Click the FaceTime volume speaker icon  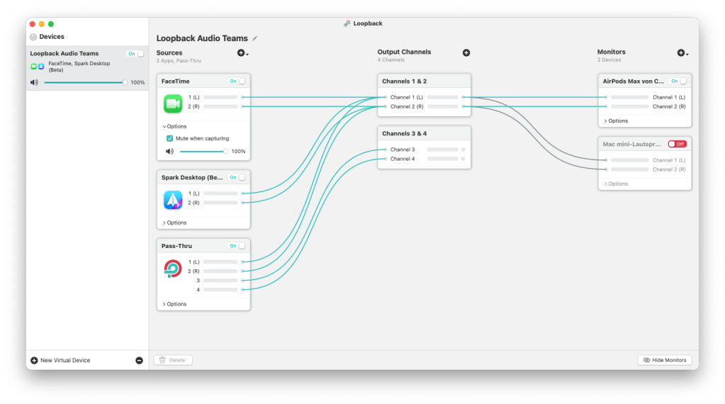169,151
